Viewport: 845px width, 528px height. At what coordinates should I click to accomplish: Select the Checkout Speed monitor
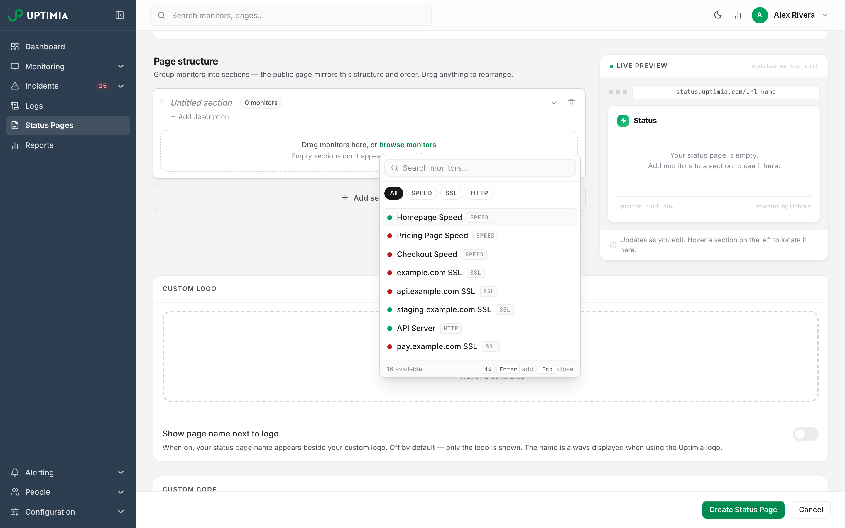480,254
